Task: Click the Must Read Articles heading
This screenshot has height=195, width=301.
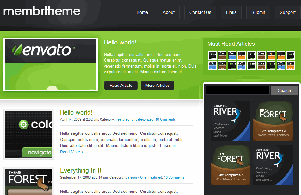Action: 231,44
